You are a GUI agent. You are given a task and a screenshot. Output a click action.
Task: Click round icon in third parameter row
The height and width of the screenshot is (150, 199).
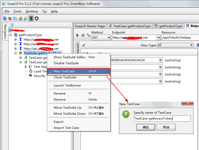(x=160, y=74)
